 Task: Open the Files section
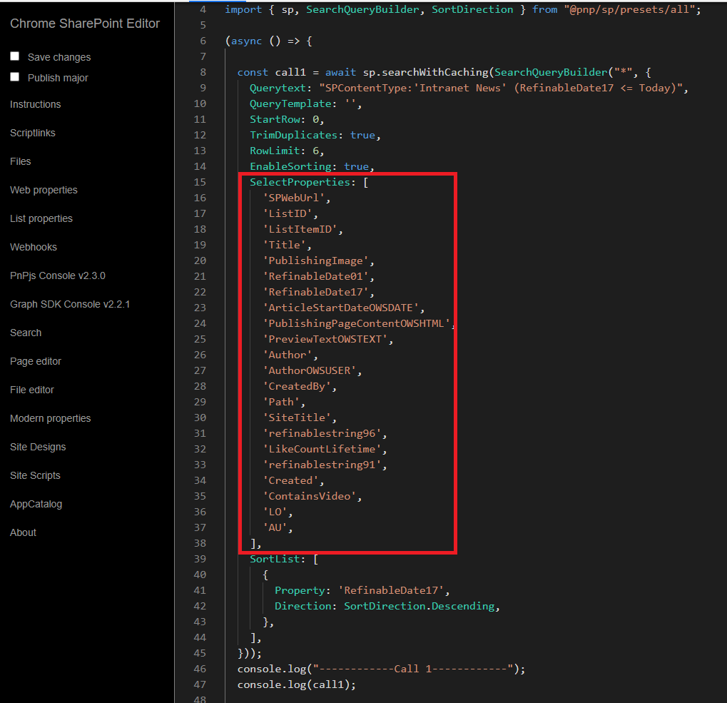point(20,161)
